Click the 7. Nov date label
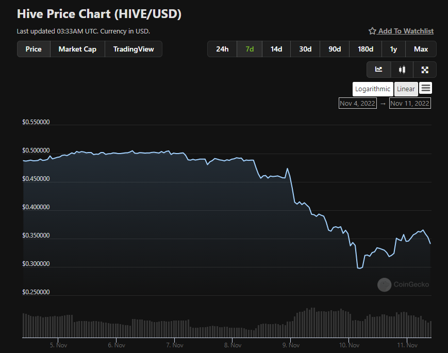The width and height of the screenshot is (448, 353). pos(175,345)
